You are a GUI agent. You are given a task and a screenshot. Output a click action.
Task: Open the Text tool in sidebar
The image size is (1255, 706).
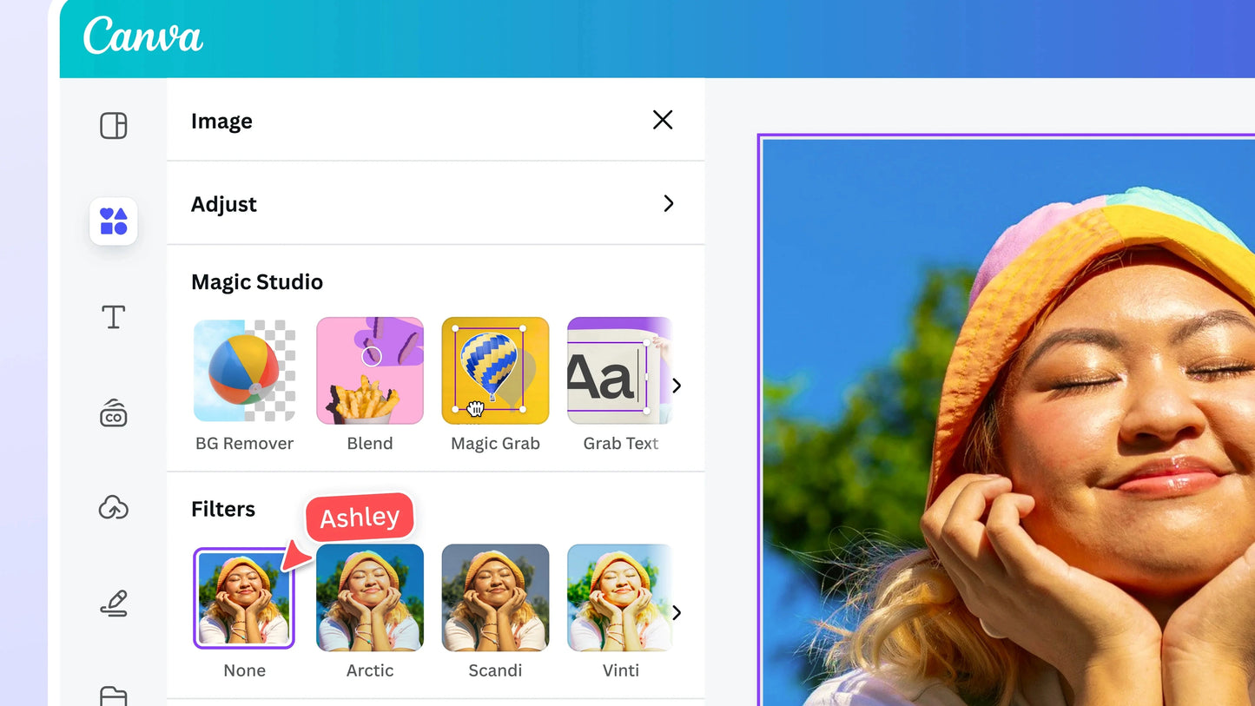(x=114, y=317)
